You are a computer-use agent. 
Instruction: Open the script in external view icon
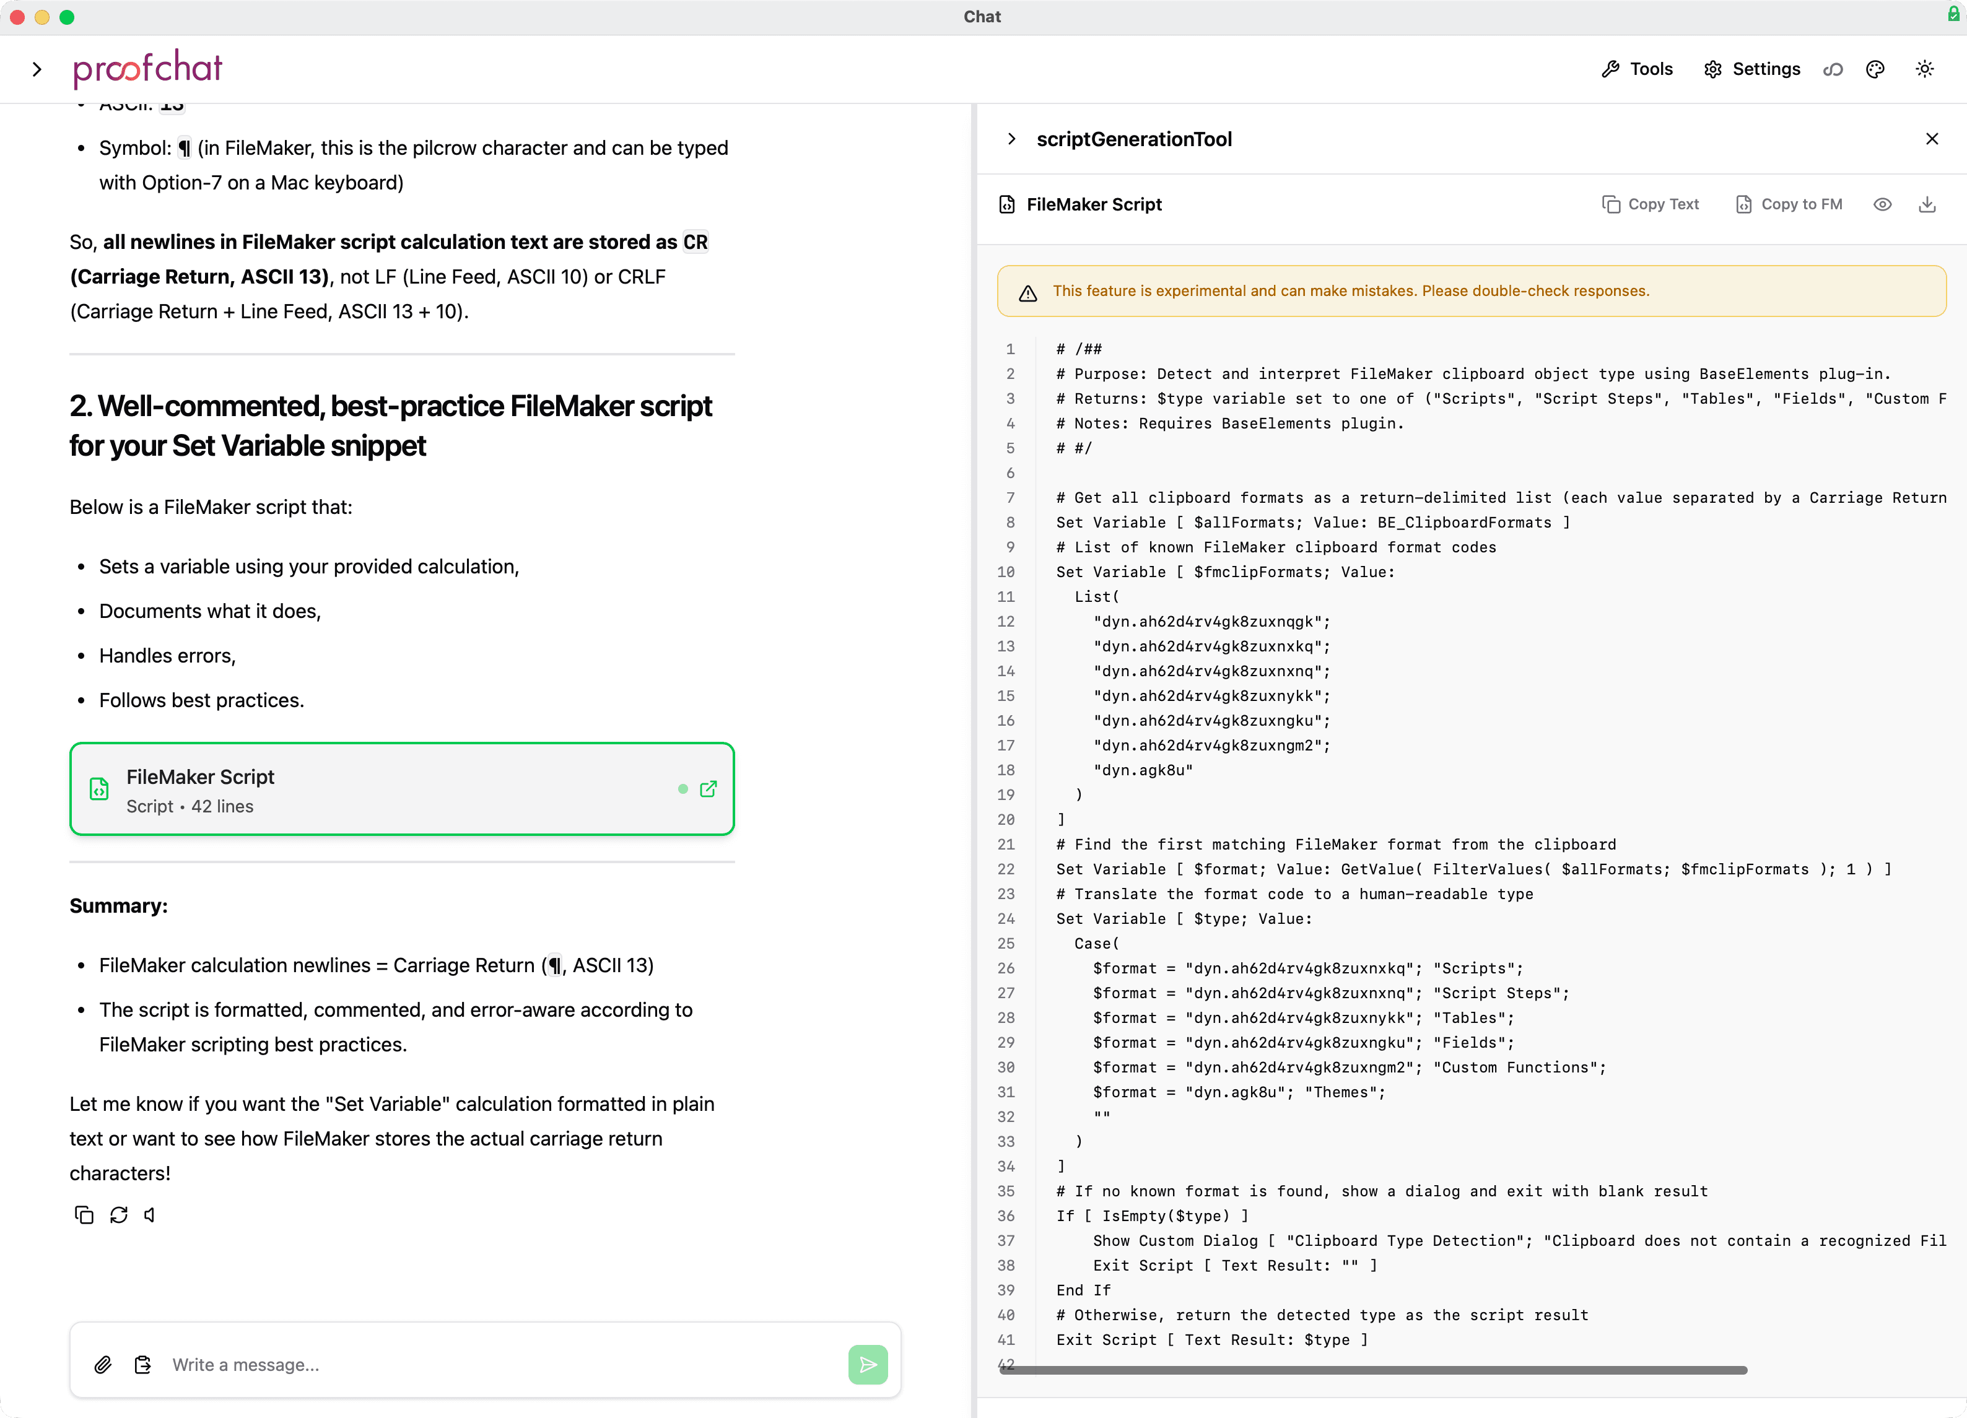pyautogui.click(x=709, y=789)
